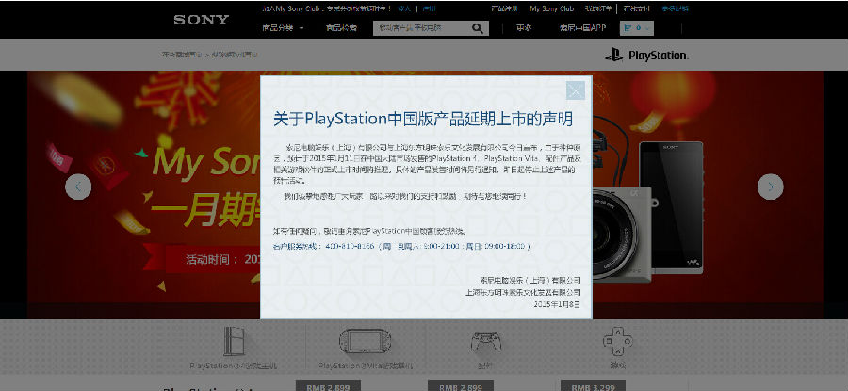Click the 游戏 category label
The width and height of the screenshot is (848, 391).
[617, 366]
